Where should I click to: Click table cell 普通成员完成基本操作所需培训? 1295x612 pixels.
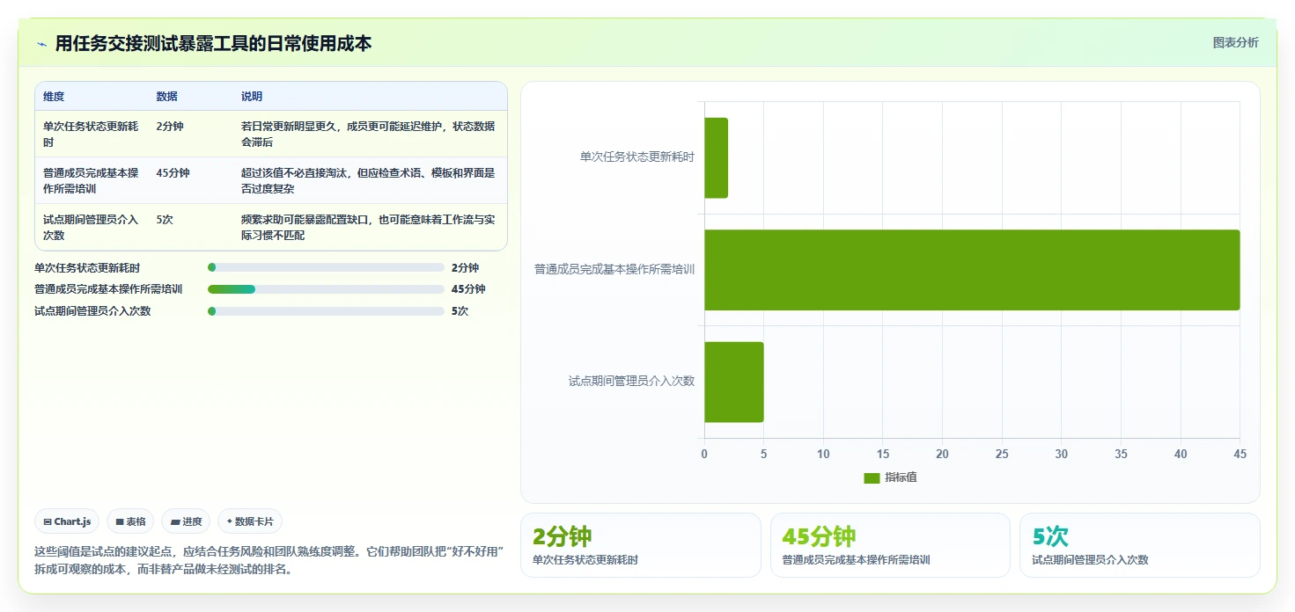[91, 181]
